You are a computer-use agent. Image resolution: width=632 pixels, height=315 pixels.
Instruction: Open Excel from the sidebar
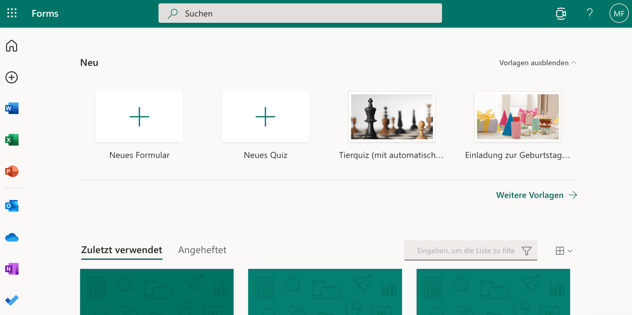(12, 140)
